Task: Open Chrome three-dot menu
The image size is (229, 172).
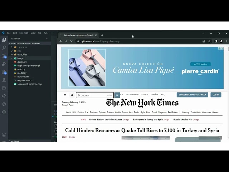Action: click(226, 41)
